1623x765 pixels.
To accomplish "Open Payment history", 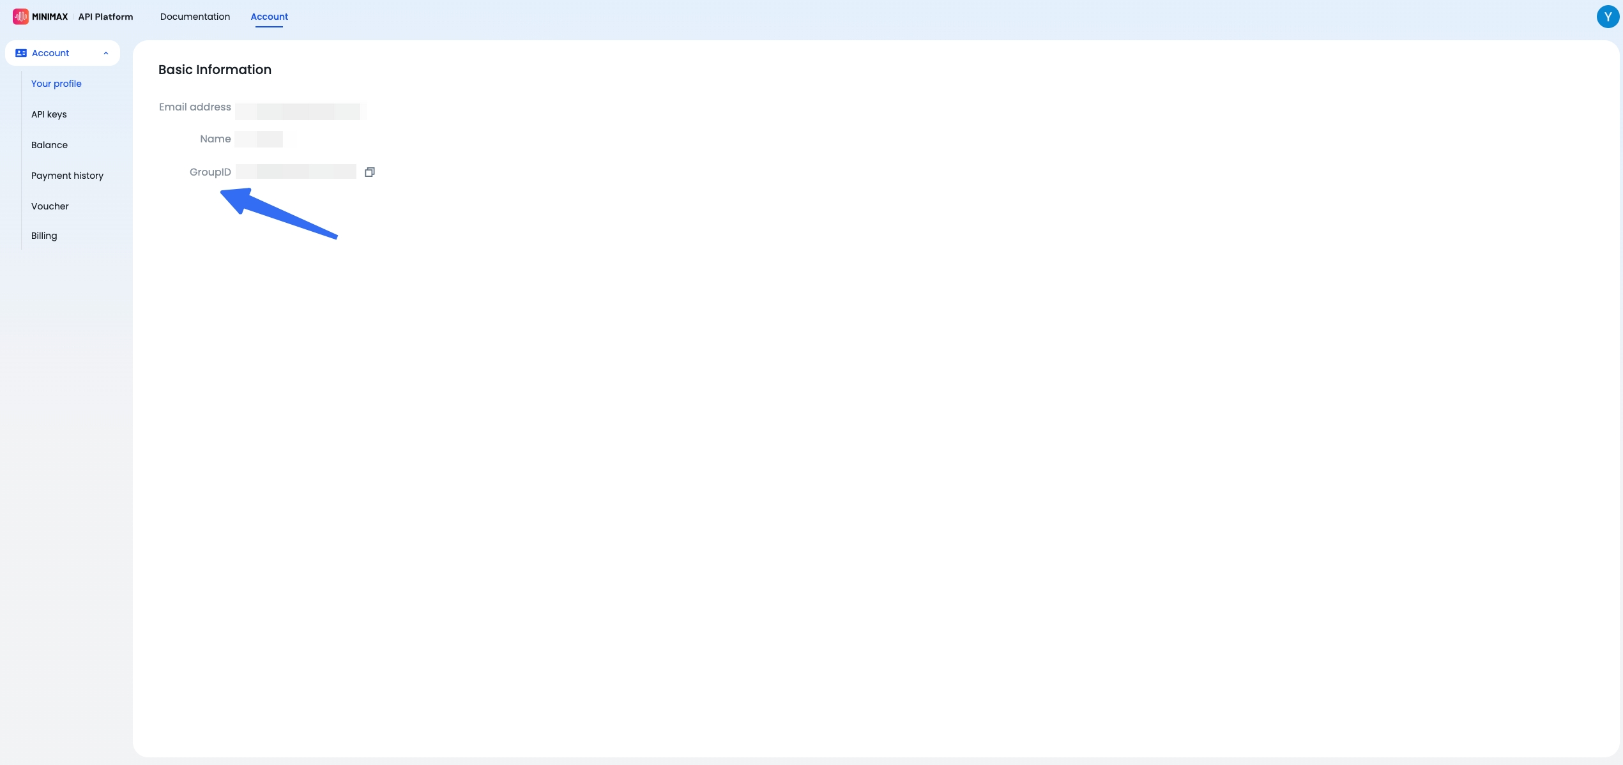I will 67,176.
